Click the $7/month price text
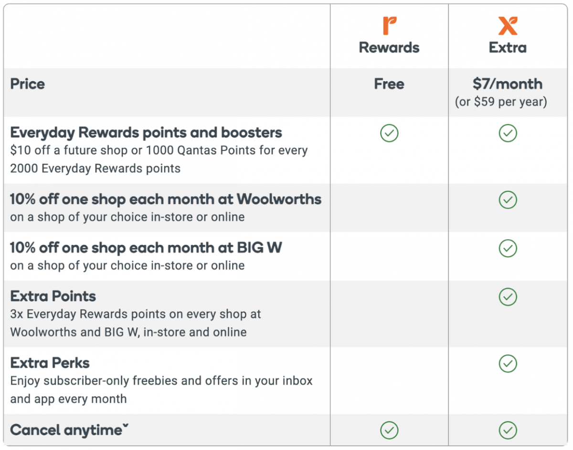Viewport: 573px width, 450px height. [x=508, y=84]
